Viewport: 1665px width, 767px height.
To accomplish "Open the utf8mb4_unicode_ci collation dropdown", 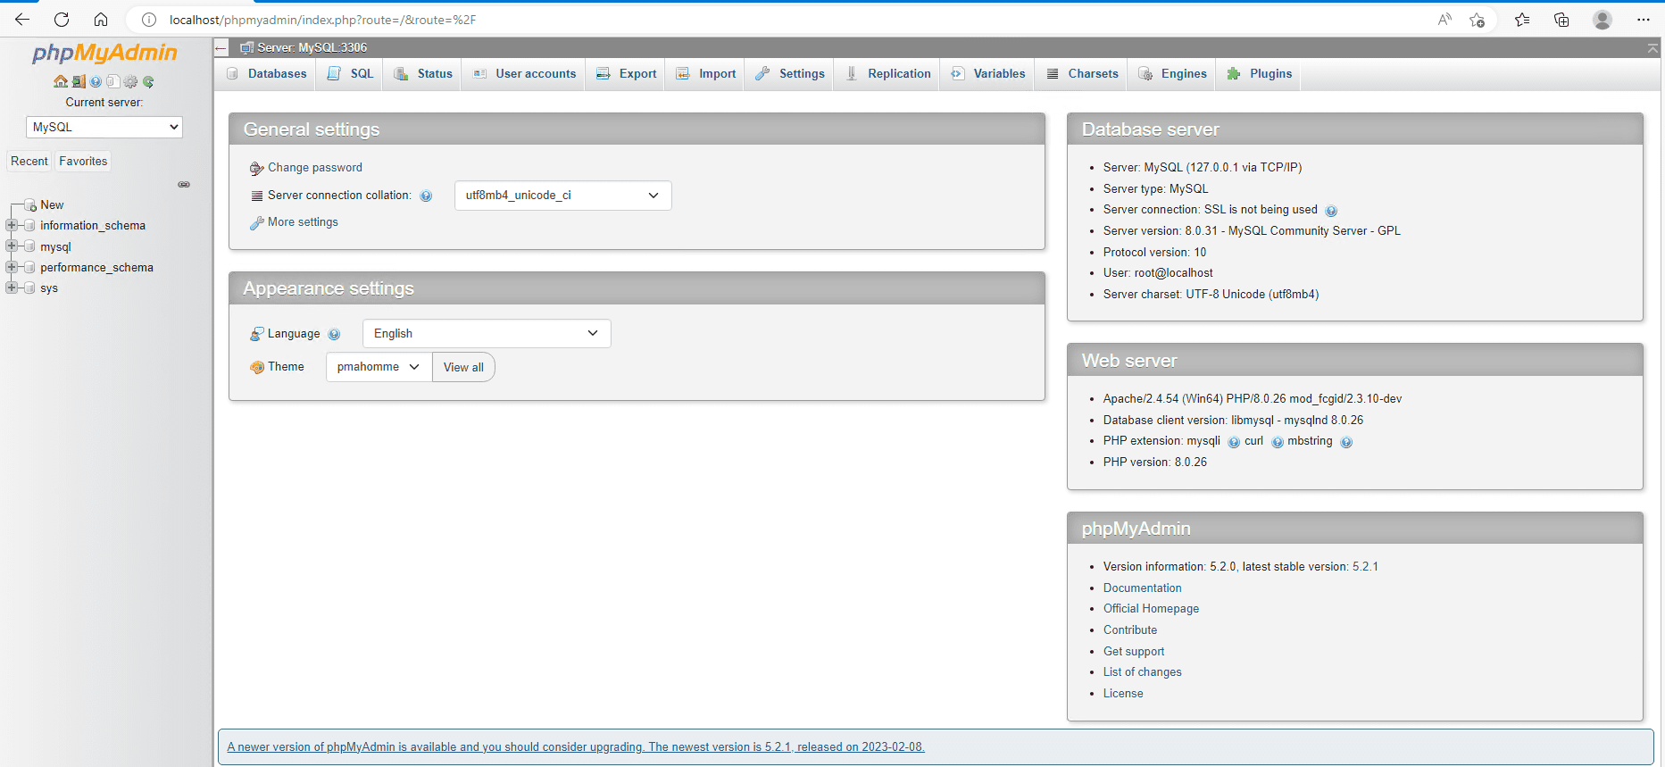I will [562, 196].
